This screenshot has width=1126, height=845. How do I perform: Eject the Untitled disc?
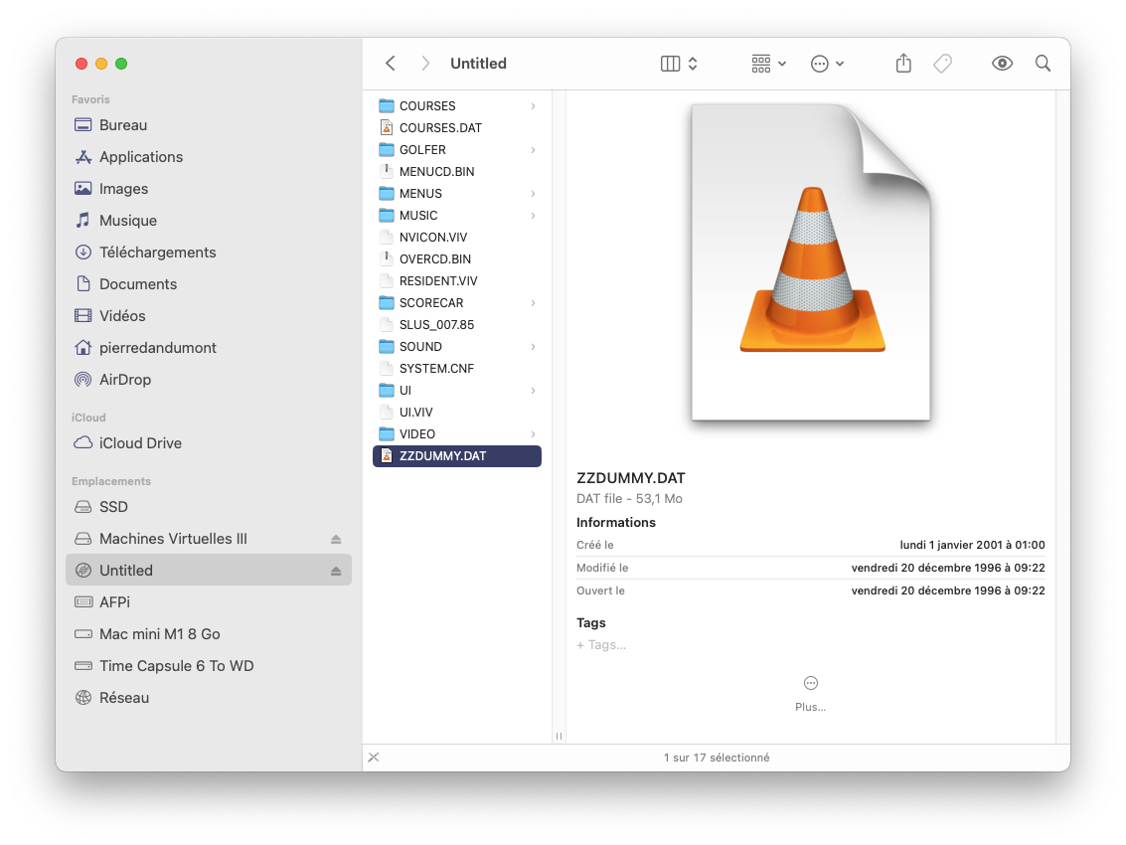point(335,571)
